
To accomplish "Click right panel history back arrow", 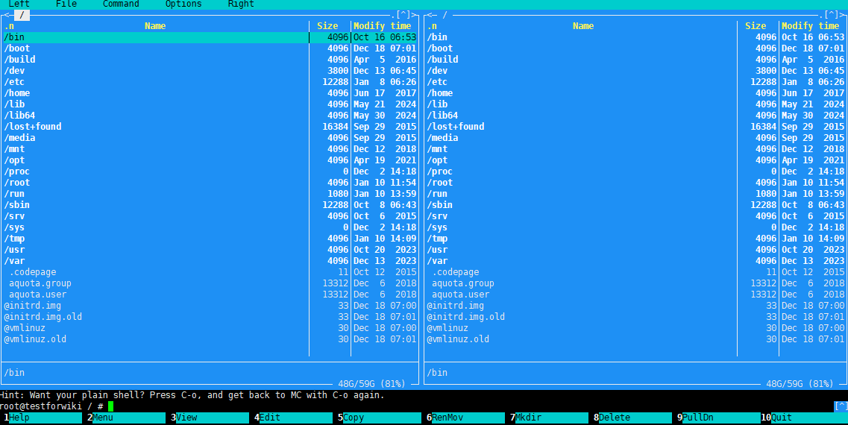I will (x=430, y=15).
